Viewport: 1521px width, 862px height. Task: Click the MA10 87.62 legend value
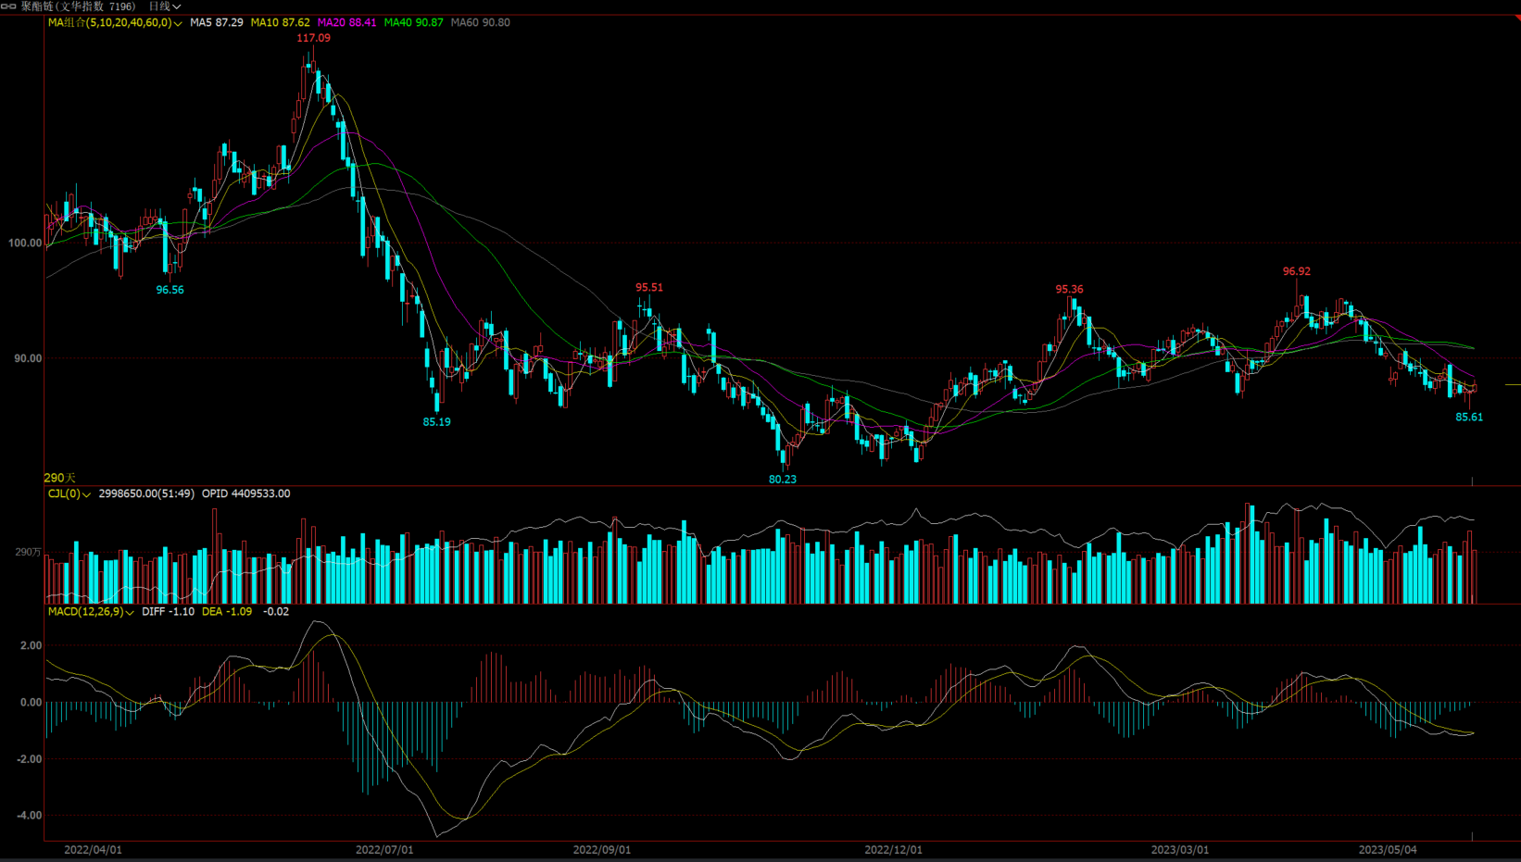[281, 22]
